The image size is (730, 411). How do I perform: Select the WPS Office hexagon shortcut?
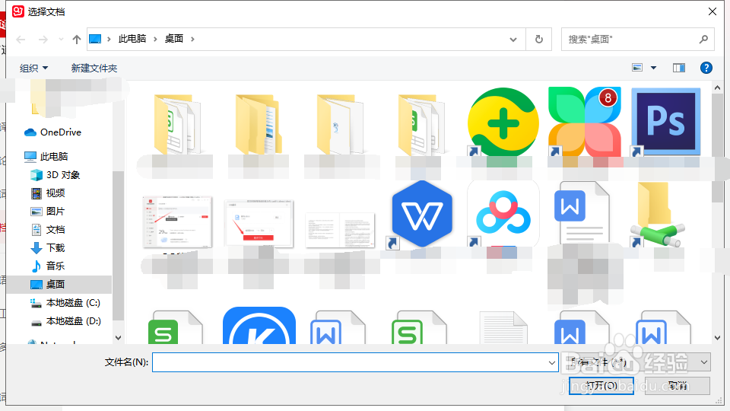coord(421,215)
